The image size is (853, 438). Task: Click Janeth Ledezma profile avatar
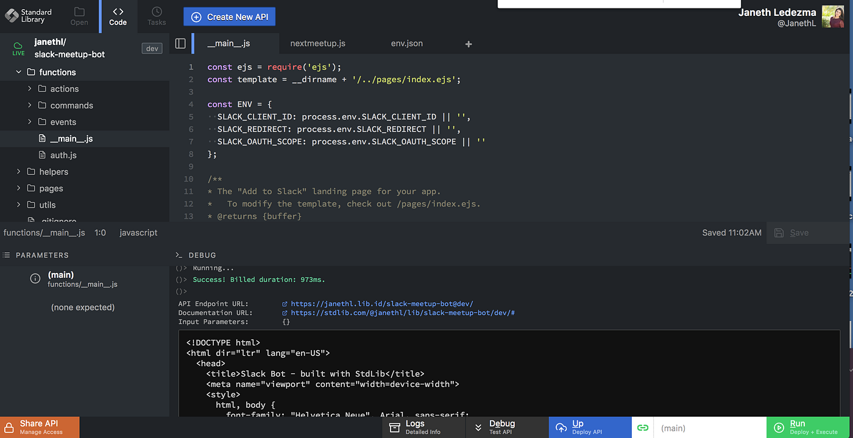point(833,16)
